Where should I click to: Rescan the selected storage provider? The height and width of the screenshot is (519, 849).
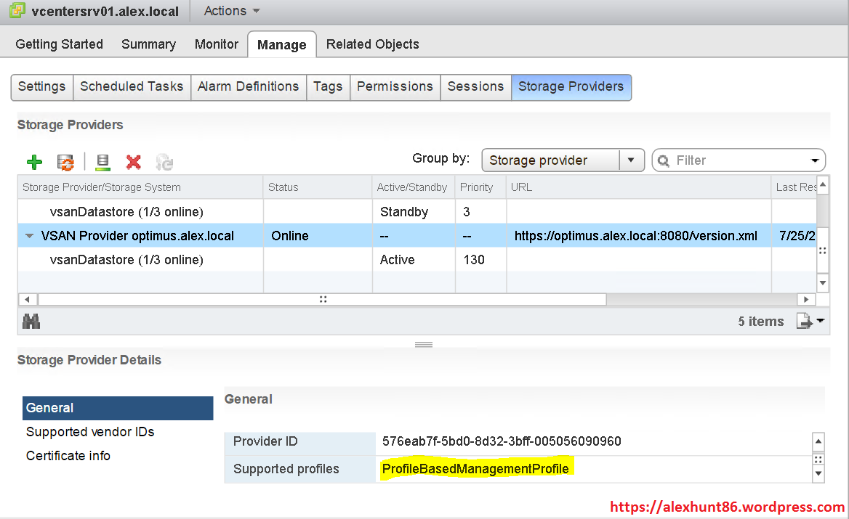(102, 162)
